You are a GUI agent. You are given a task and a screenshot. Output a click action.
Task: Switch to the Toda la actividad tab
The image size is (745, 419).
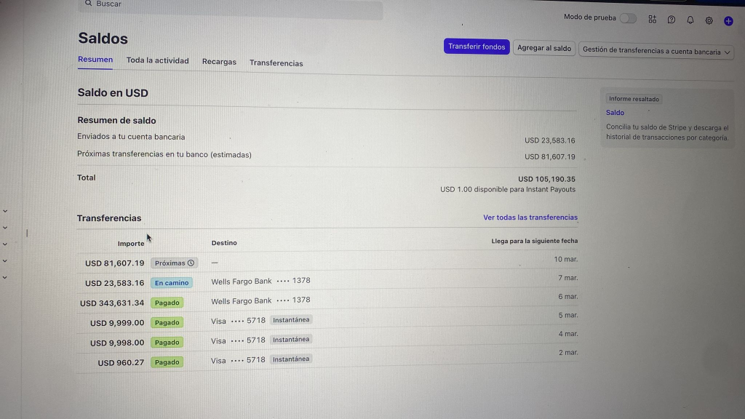click(x=158, y=61)
